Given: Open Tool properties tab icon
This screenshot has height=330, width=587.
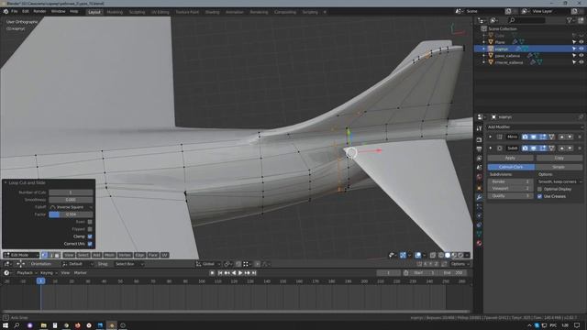Looking at the screenshot, I should [479, 128].
